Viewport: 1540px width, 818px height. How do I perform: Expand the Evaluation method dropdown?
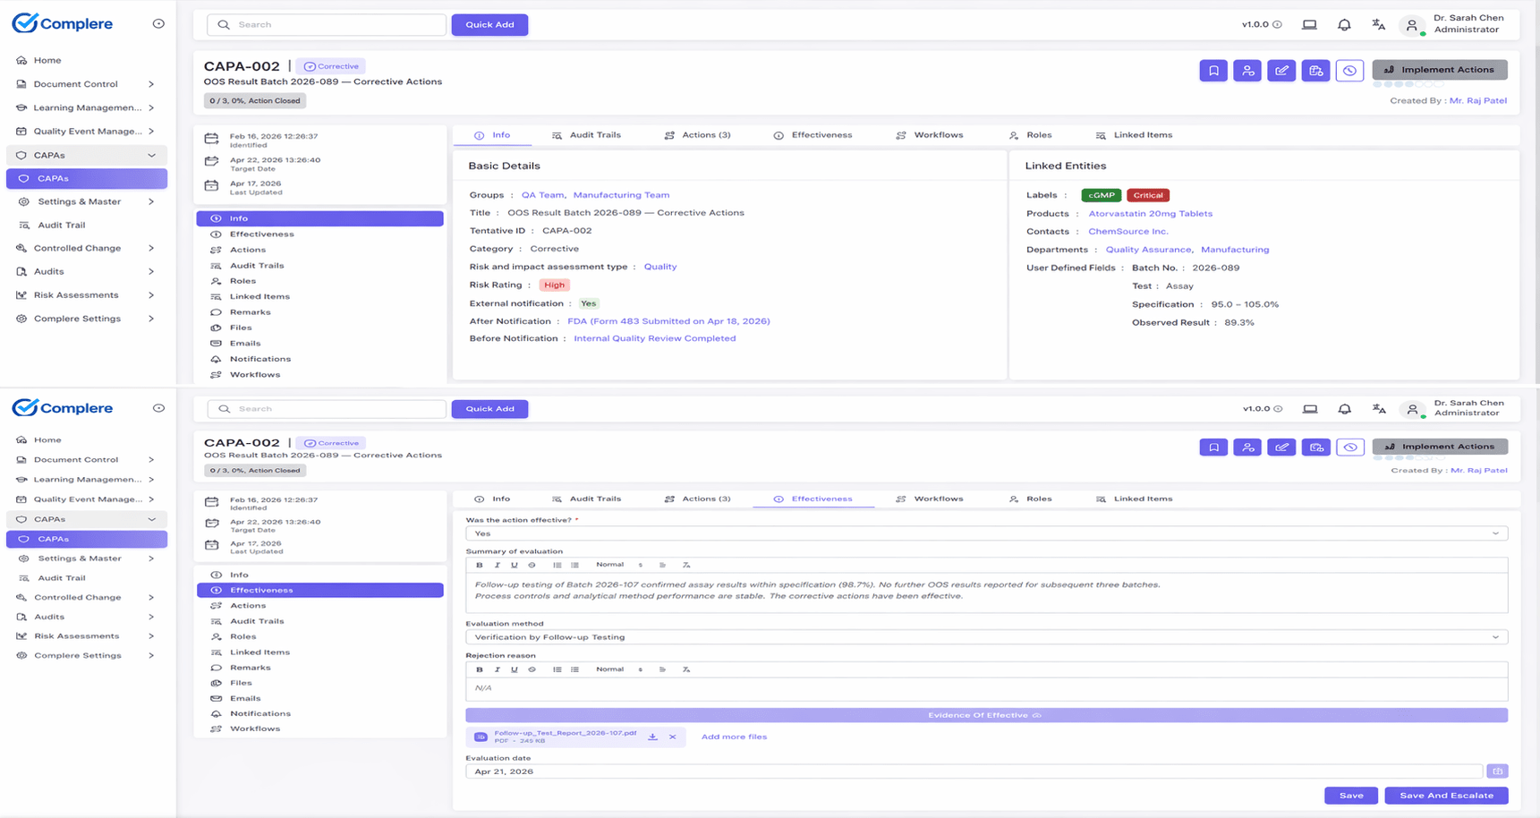coord(985,637)
